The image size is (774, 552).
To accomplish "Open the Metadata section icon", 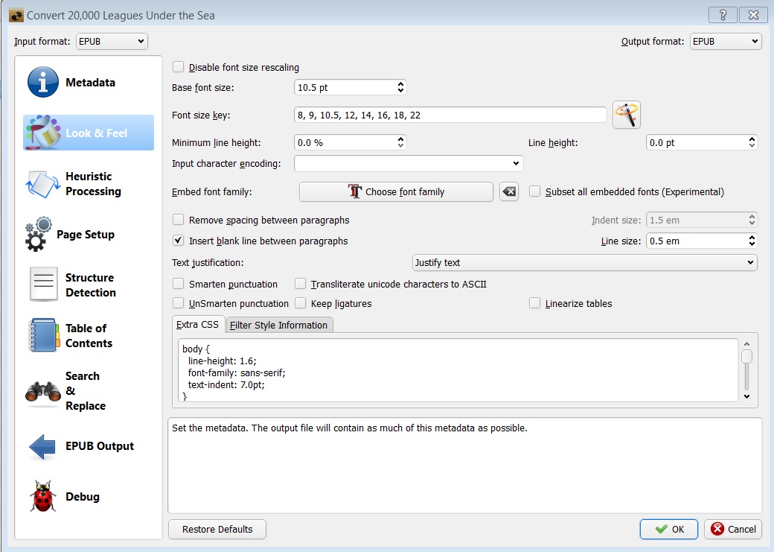I will pos(43,82).
